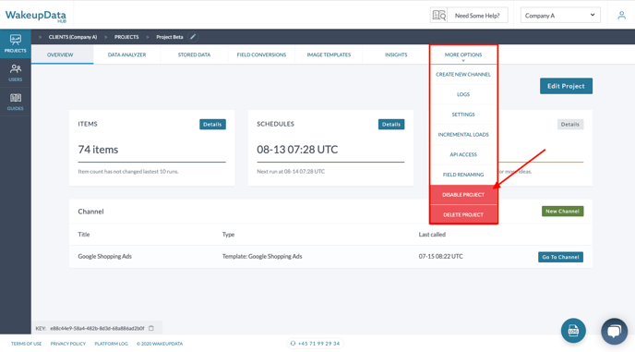Go to the Image Templates tab

click(329, 55)
